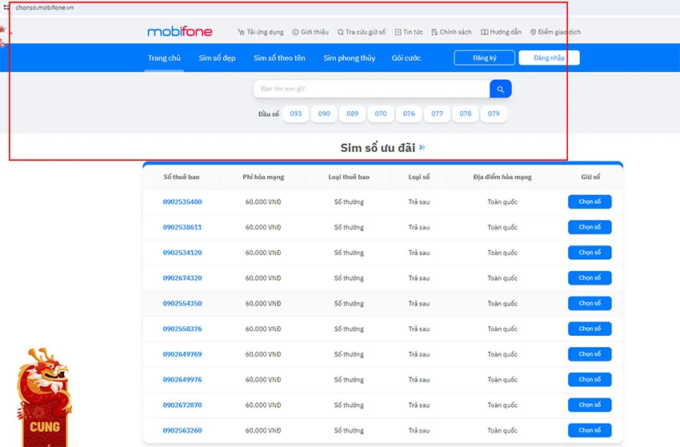This screenshot has width=680, height=447.
Task: Select prefix 093
Action: [x=296, y=114]
